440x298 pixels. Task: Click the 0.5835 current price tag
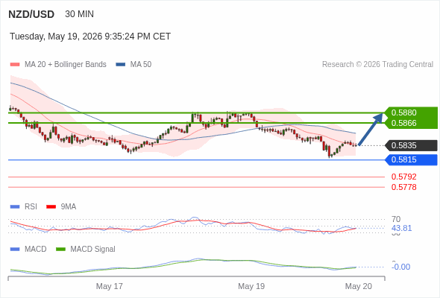411,145
